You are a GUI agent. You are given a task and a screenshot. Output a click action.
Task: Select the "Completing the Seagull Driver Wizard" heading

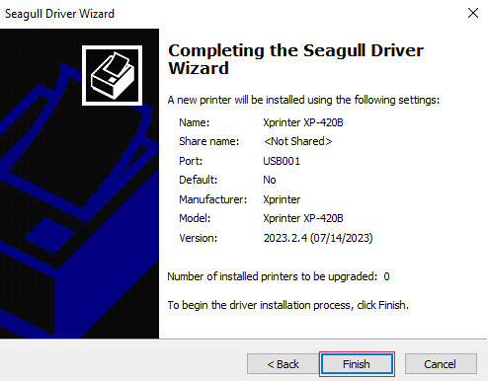295,59
